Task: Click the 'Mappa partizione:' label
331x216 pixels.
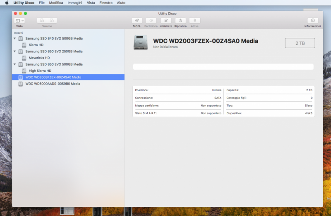Action: (147, 106)
